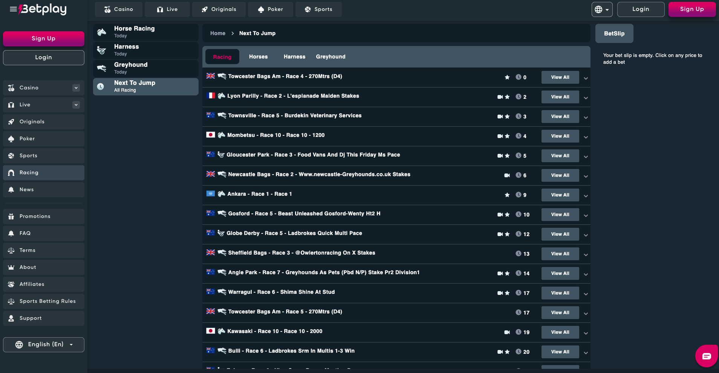Open Sports in top navigation
The width and height of the screenshot is (719, 373).
pyautogui.click(x=318, y=9)
